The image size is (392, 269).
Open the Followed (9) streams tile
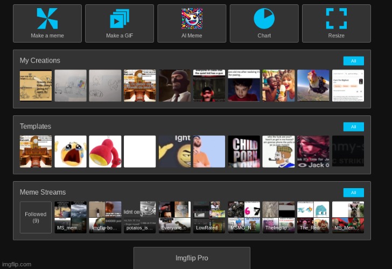[36, 217]
